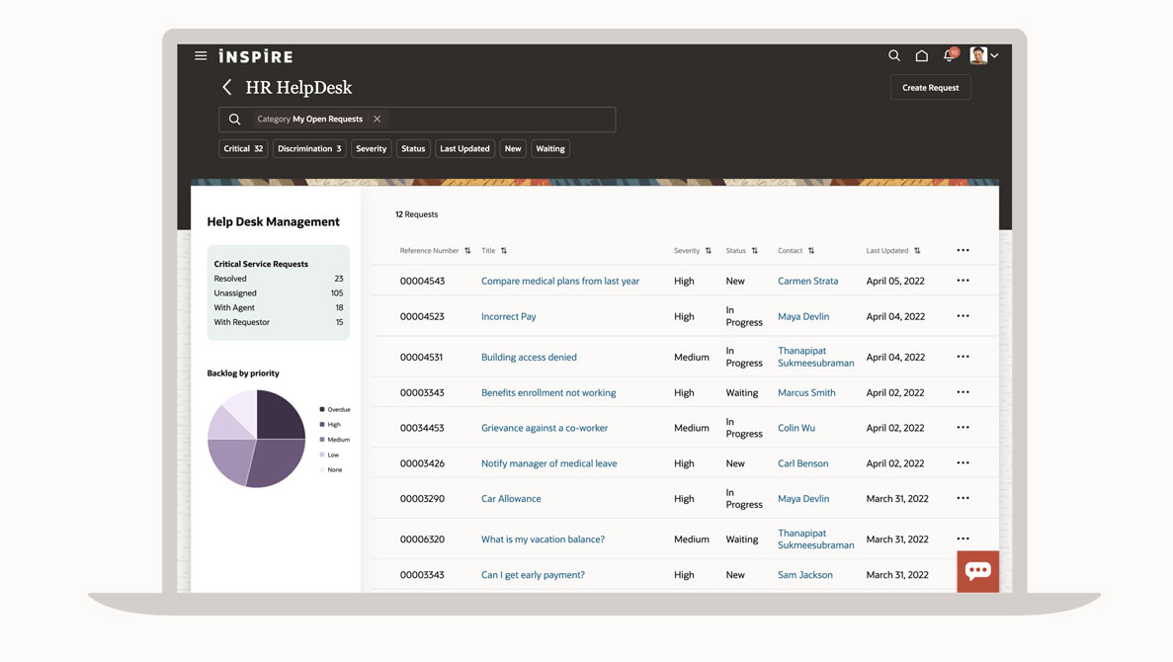The width and height of the screenshot is (1173, 662).
Task: Click inside the category search field
Action: tap(494, 120)
